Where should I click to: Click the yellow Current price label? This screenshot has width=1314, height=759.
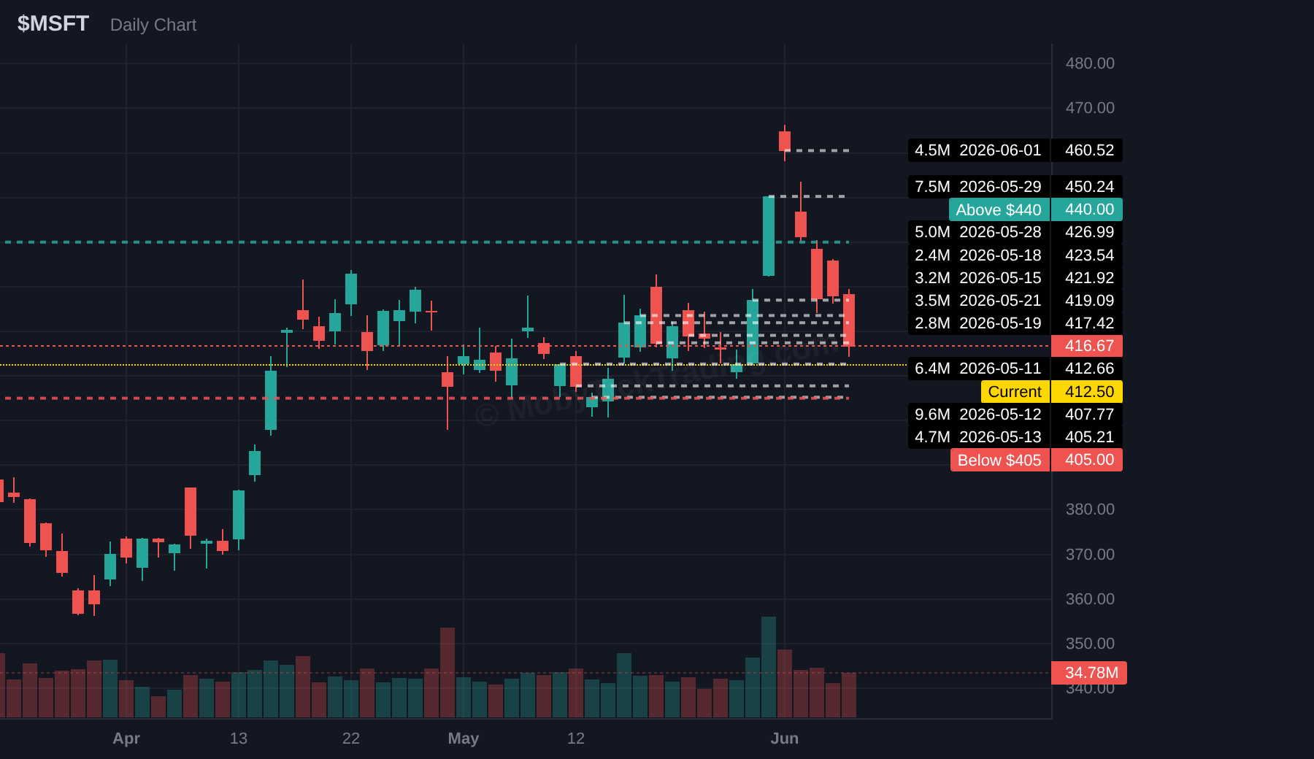(x=1015, y=392)
